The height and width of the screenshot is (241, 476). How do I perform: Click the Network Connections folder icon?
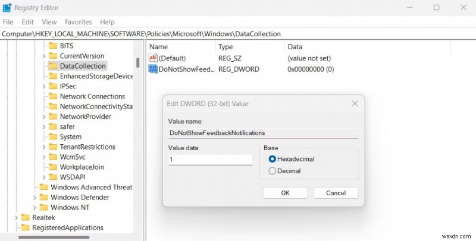pyautogui.click(x=53, y=96)
